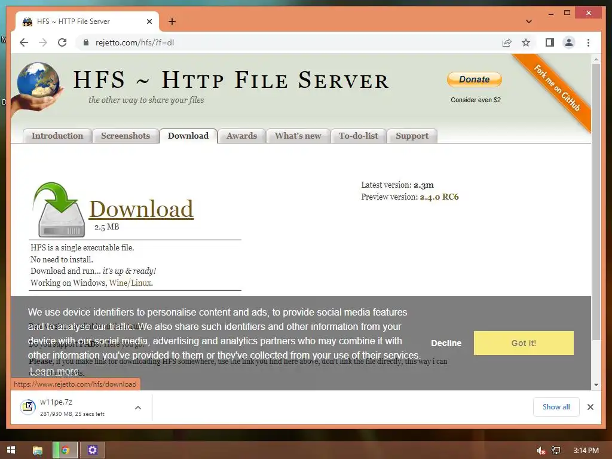612x459 pixels.
Task: Click the page vertical scrollbar
Action: 596,201
